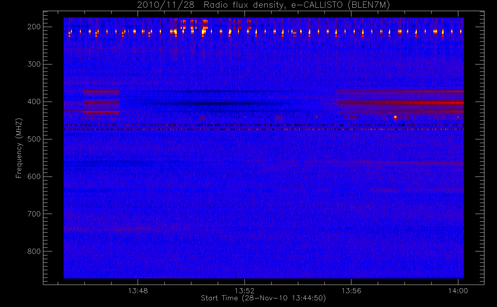
Task: Click the 14:00 time tick label
Action: tap(458, 291)
